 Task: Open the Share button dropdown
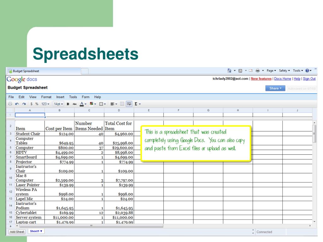[x=275, y=88]
